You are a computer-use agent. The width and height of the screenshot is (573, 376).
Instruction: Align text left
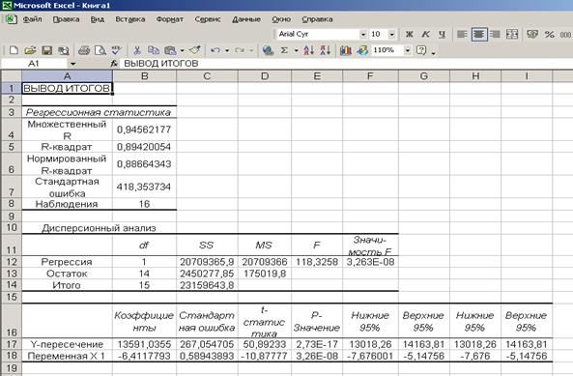tap(462, 35)
